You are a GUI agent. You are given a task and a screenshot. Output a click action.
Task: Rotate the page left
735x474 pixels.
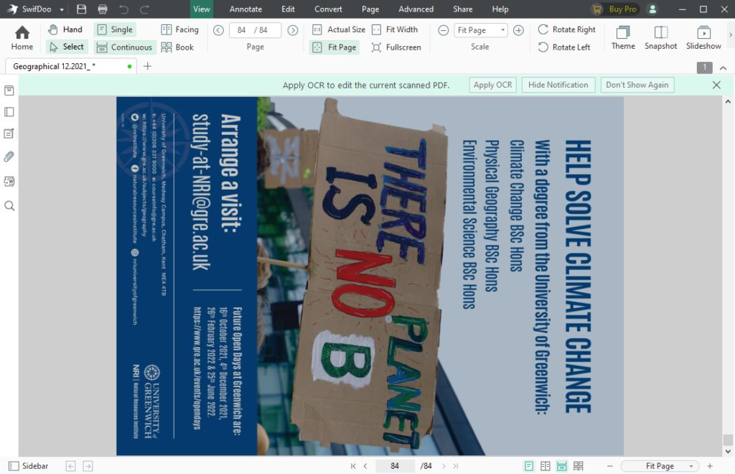pos(564,47)
